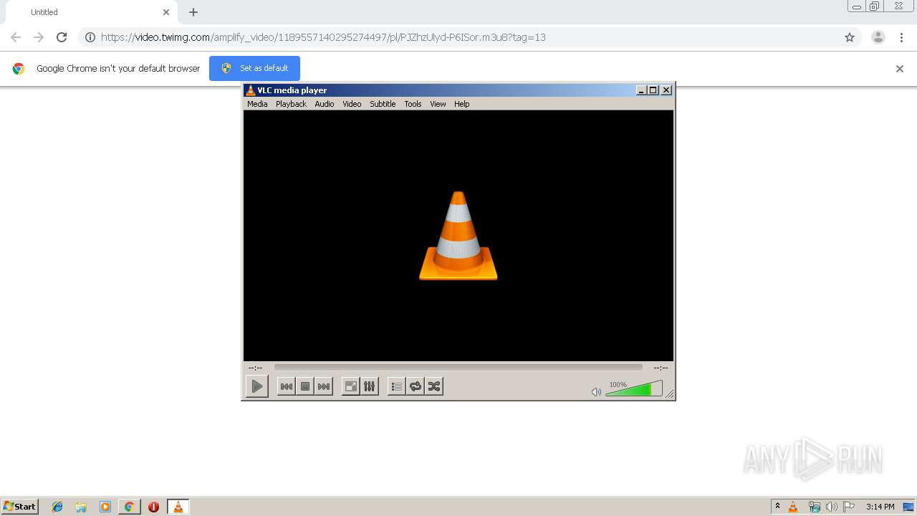Open system volume tray icon
917x516 pixels.
pos(831,507)
